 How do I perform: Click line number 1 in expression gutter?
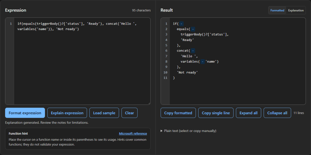coord(11,24)
